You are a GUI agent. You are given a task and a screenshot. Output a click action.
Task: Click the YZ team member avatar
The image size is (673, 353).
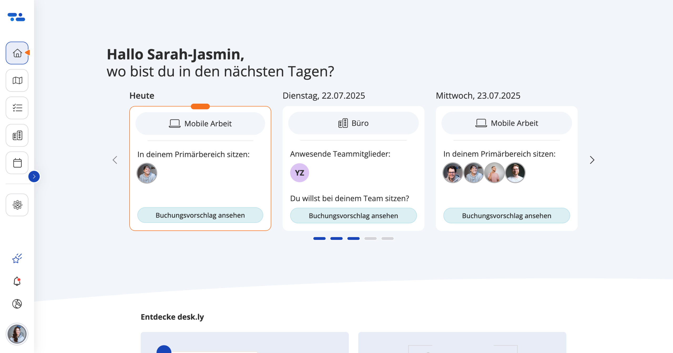tap(299, 173)
